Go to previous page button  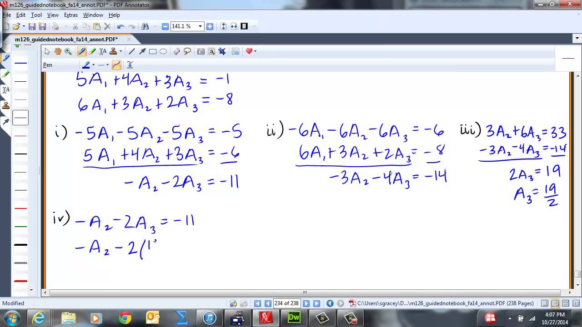tap(268, 303)
